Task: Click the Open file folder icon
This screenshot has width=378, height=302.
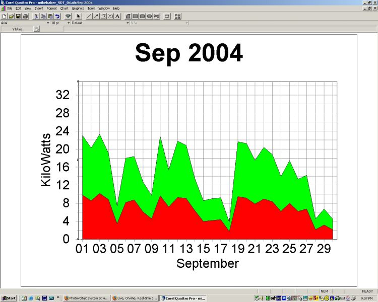Action: [x=11, y=16]
